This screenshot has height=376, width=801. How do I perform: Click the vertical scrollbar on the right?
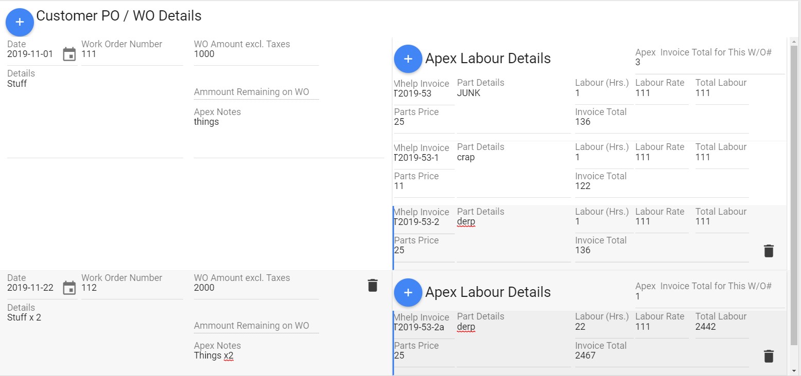pos(794,195)
